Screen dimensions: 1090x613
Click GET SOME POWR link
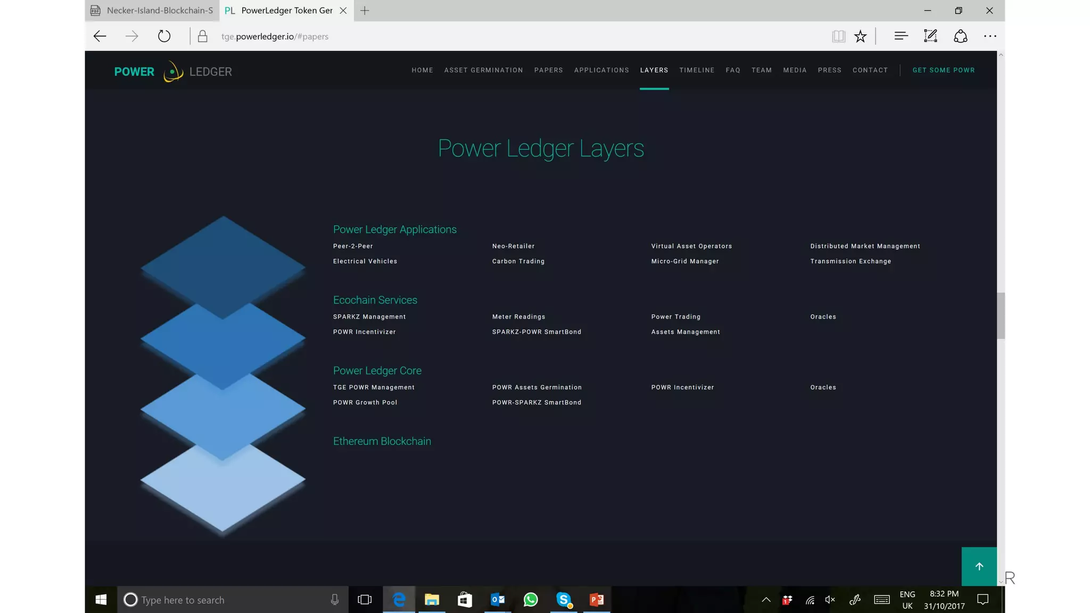(943, 70)
